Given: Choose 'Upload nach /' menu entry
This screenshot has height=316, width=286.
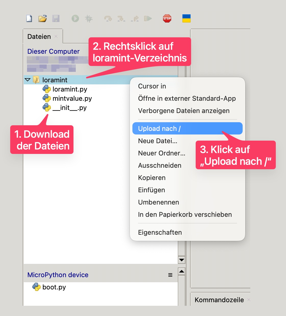Looking at the screenshot, I should pos(188,128).
